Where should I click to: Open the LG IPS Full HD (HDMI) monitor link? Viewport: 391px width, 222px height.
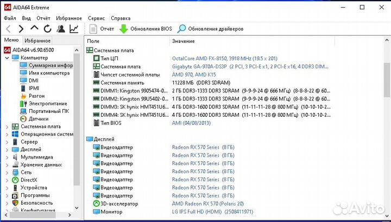[x=212, y=212]
